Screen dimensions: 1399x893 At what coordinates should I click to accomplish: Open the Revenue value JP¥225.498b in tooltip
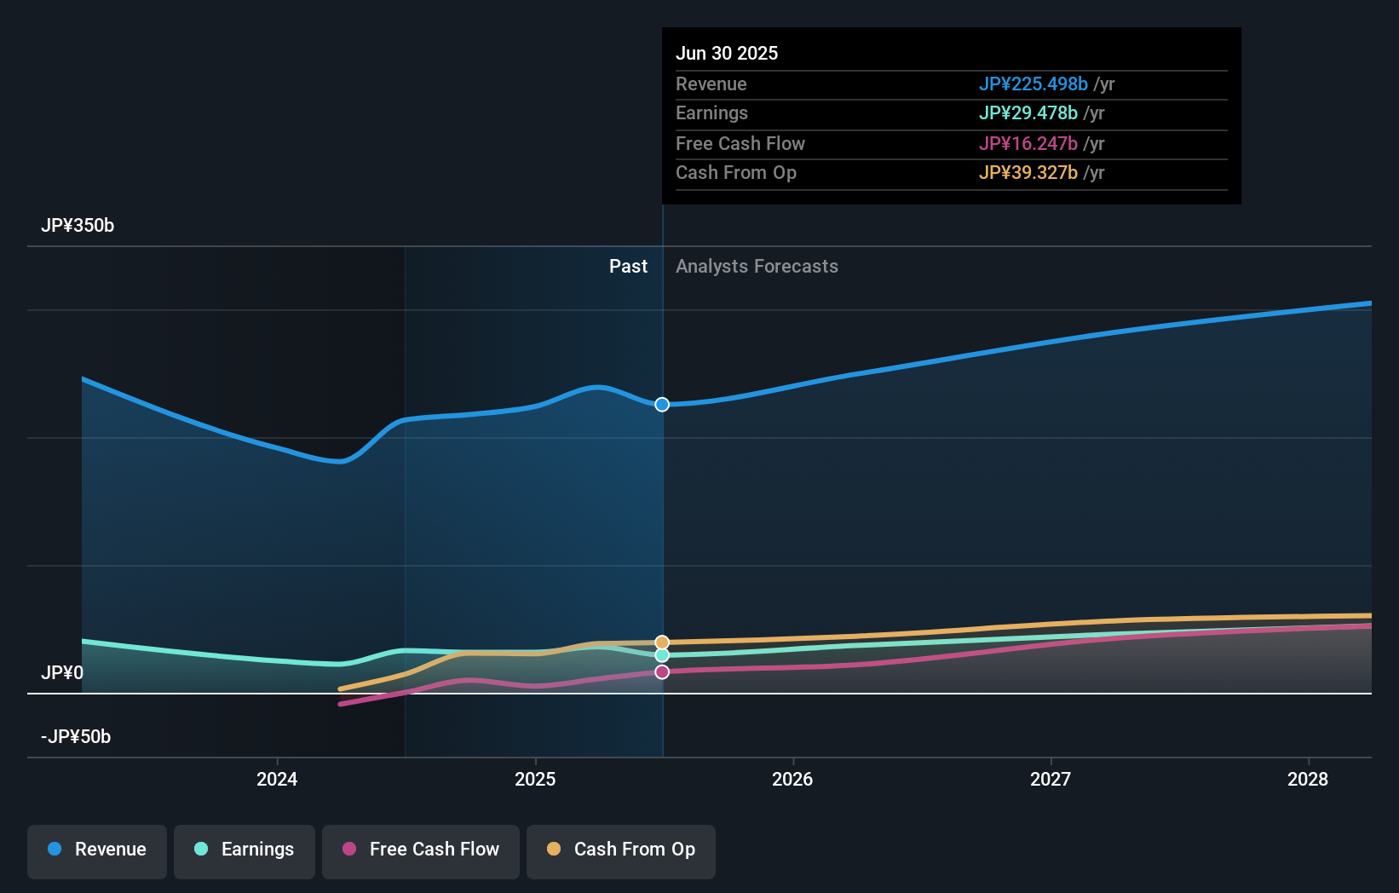click(1033, 84)
